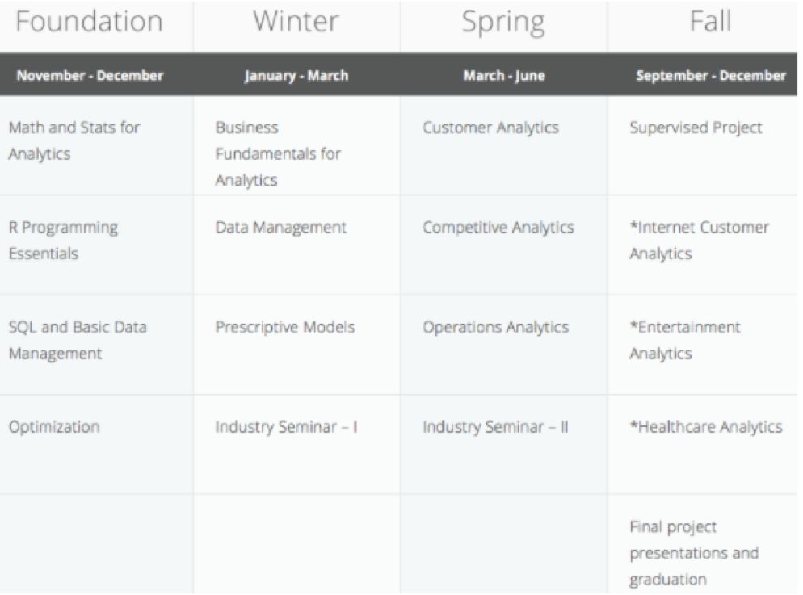Image resolution: width=803 pixels, height=595 pixels.
Task: Click the November - December date label
Action: 90,75
